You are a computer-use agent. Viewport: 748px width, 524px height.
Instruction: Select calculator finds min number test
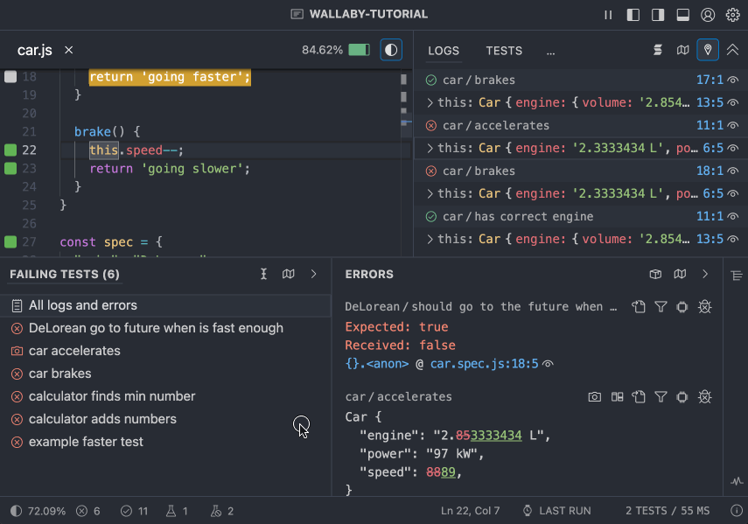[165, 396]
